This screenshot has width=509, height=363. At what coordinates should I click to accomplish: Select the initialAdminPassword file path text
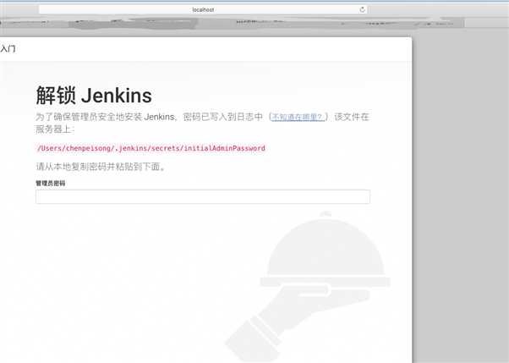pos(151,148)
